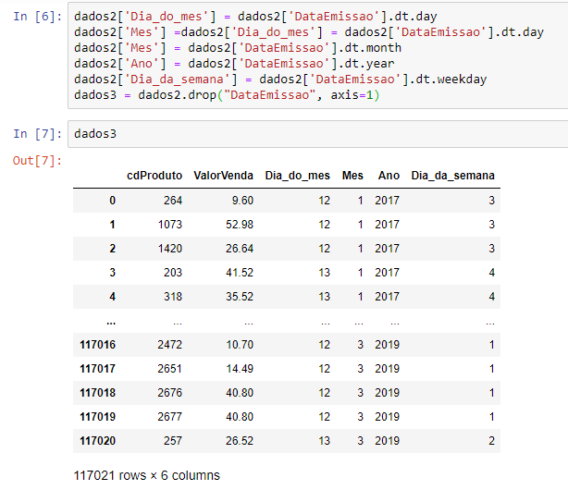The image size is (568, 490).
Task: Click the ValorVenda value 52.98
Action: (238, 224)
